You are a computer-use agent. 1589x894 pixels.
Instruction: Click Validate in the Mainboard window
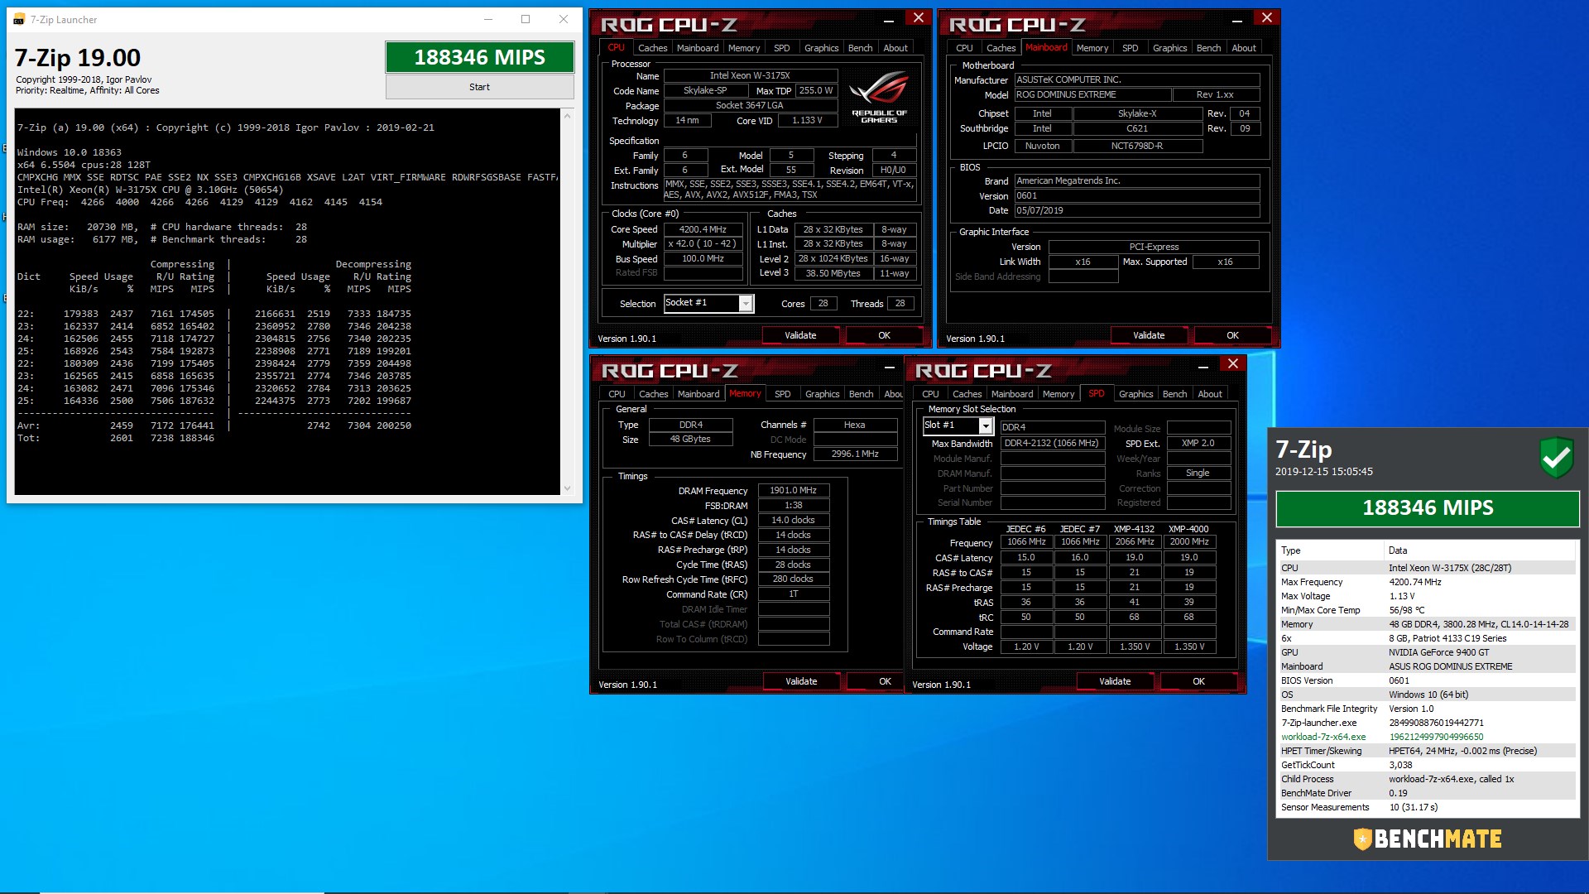[x=1149, y=335]
